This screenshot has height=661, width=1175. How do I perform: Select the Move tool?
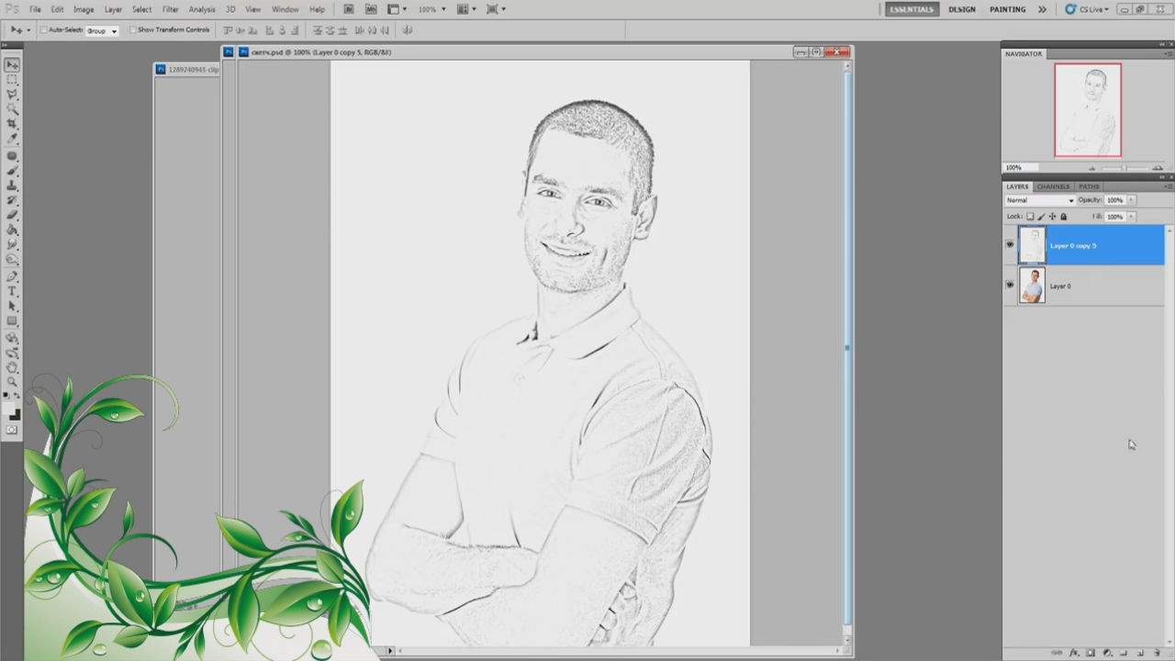point(12,65)
